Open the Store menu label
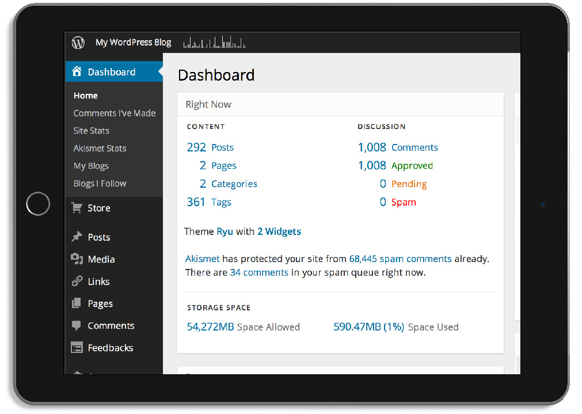Screen dimensions: 582x414 click(99, 208)
